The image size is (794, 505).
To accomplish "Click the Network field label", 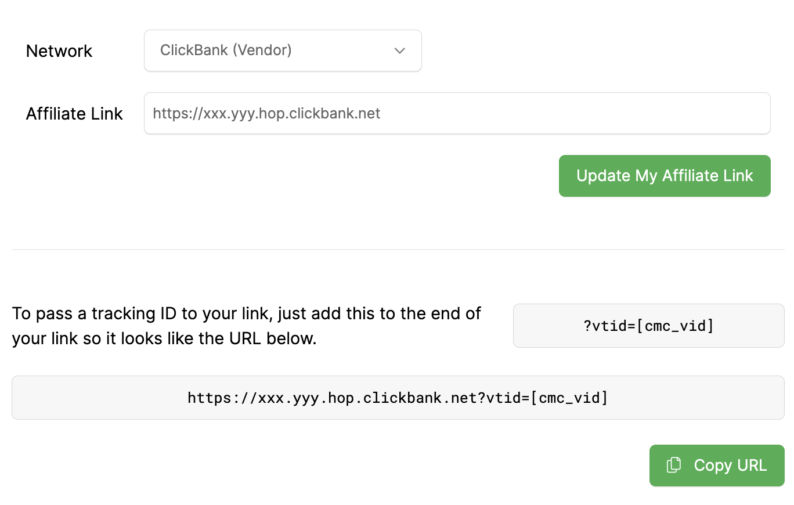I will 59,51.
